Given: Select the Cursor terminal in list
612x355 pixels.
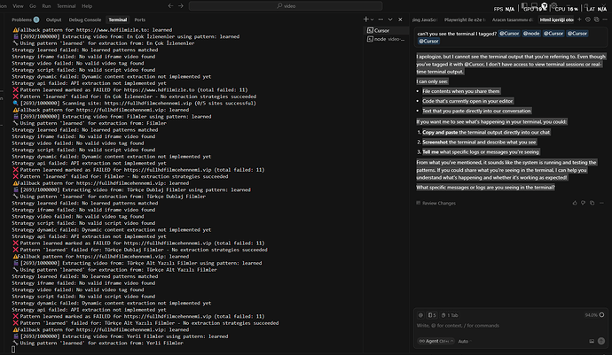Looking at the screenshot, I should coord(387,30).
